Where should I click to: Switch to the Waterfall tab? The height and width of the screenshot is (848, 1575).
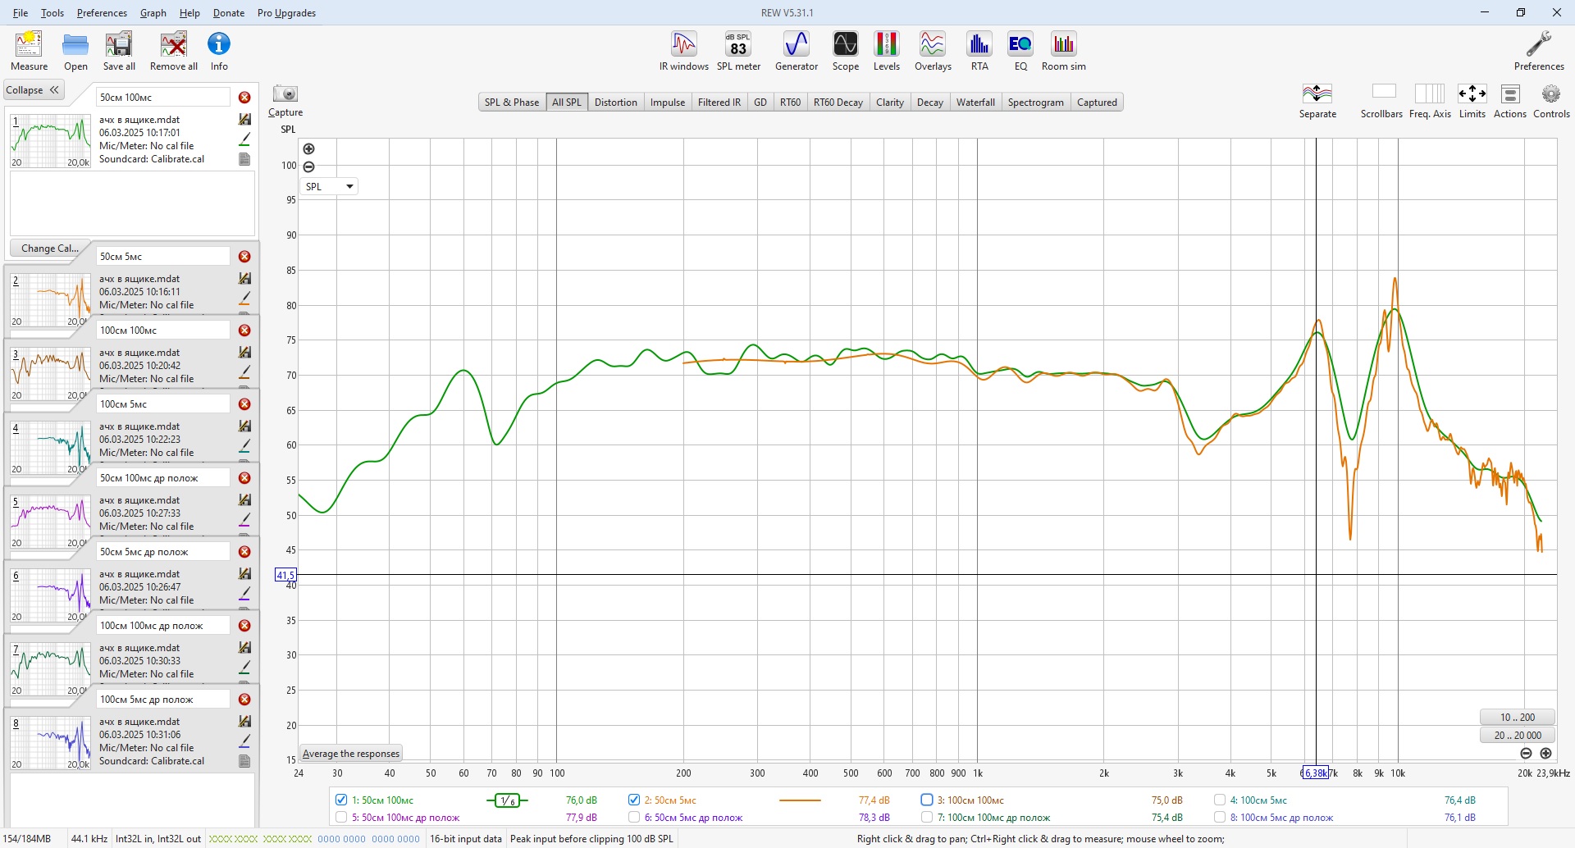pos(975,103)
